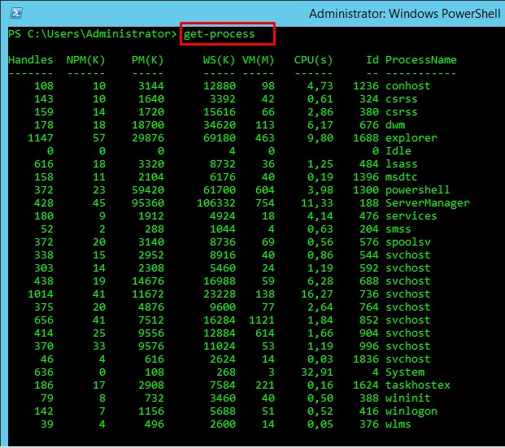Image resolution: width=505 pixels, height=448 pixels.
Task: Click the 'PM(K)' column header
Action: pyautogui.click(x=147, y=60)
